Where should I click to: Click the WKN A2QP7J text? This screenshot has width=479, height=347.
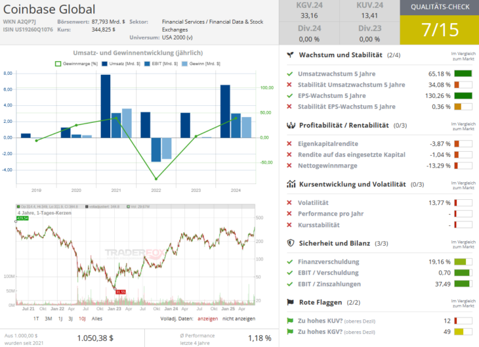pyautogui.click(x=19, y=22)
